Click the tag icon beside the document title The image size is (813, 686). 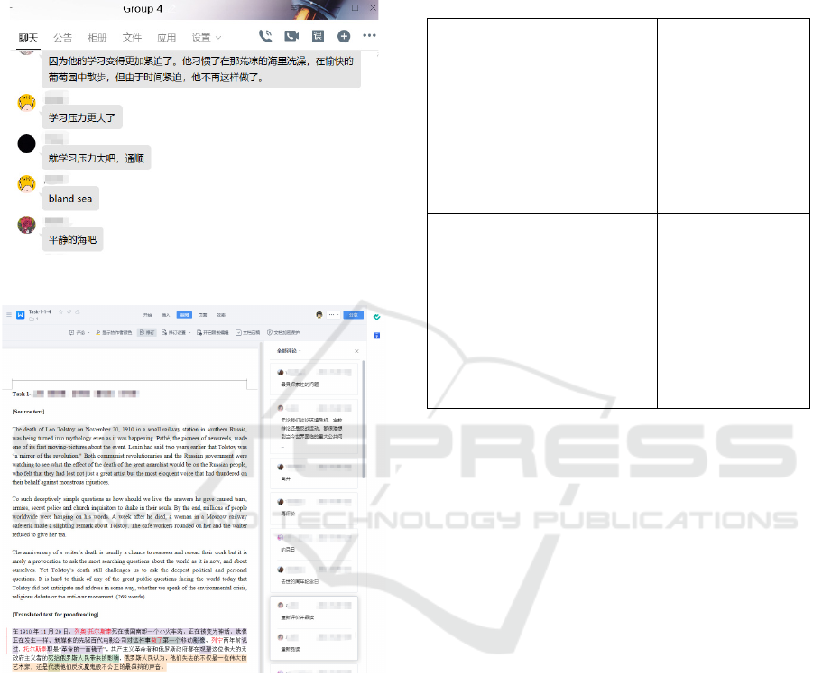[x=69, y=311]
